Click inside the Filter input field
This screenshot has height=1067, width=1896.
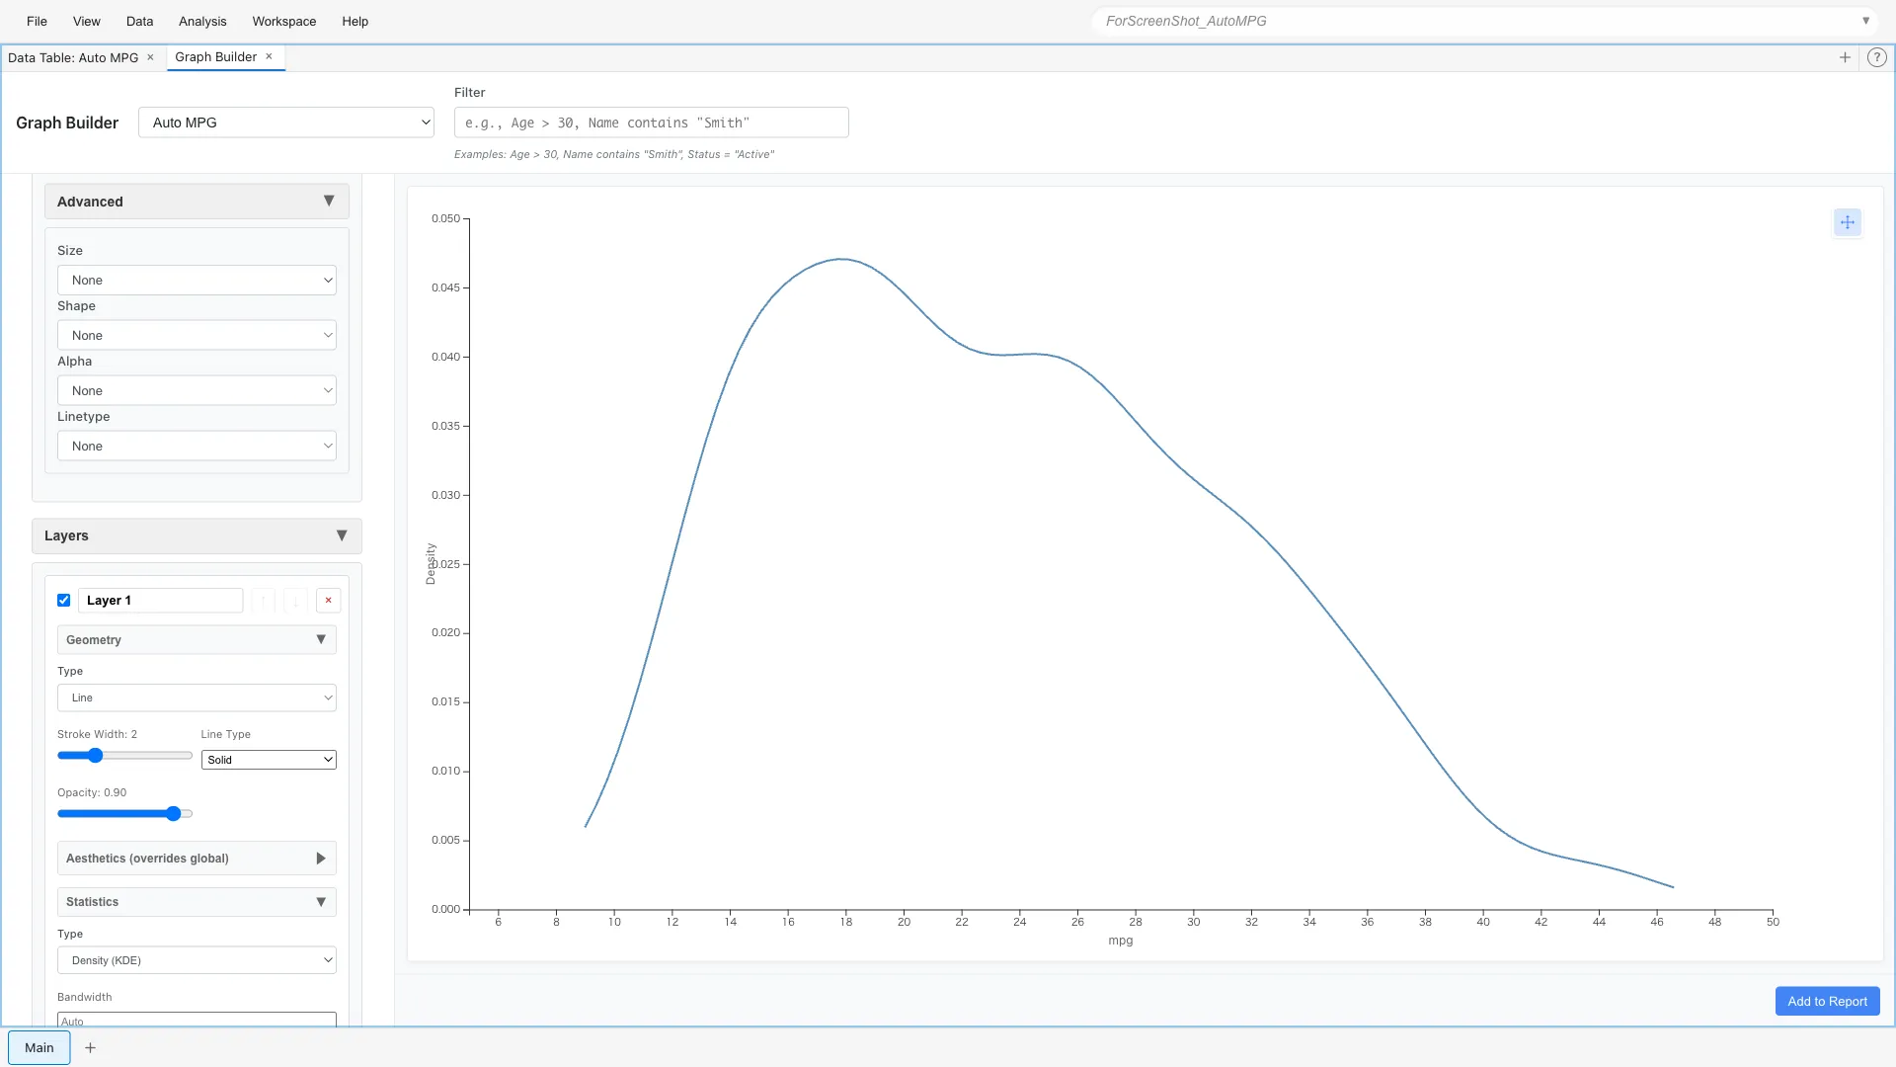click(x=650, y=123)
